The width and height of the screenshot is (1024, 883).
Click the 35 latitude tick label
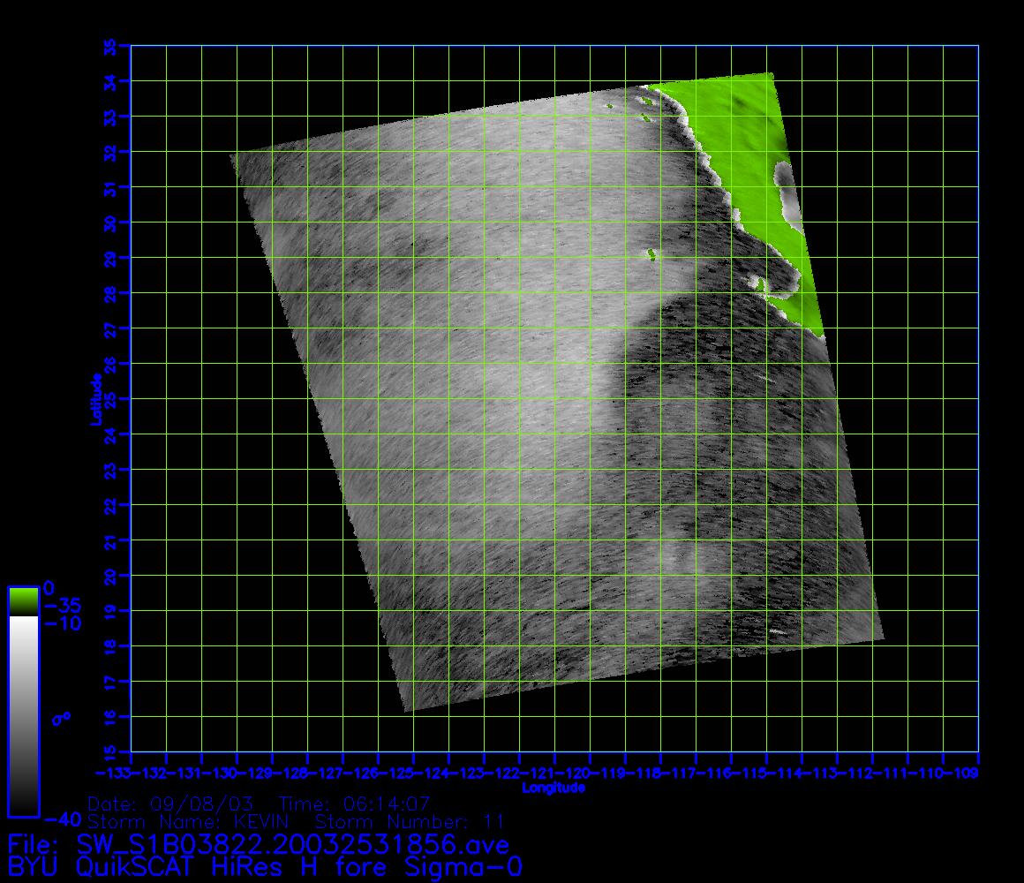pyautogui.click(x=110, y=45)
